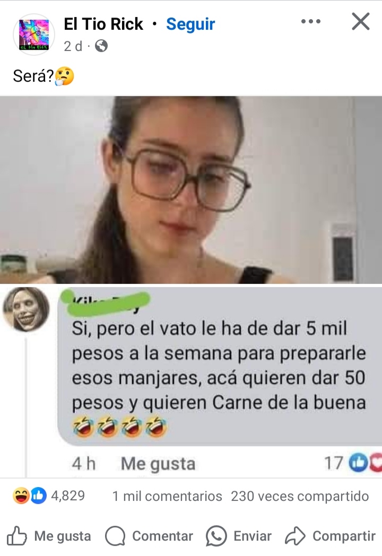View 230 veces compartido list

pos(300,496)
